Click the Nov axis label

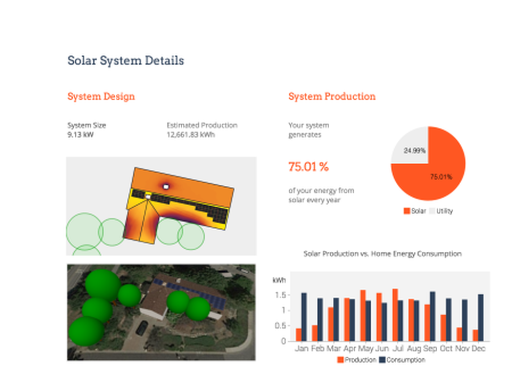pos(462,349)
